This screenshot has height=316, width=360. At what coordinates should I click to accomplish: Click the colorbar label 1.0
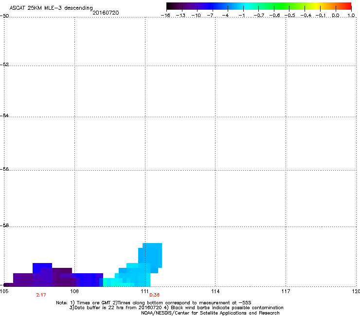pyautogui.click(x=351, y=16)
